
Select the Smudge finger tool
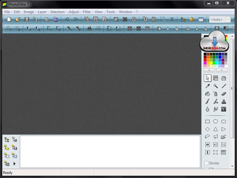(x=216, y=109)
